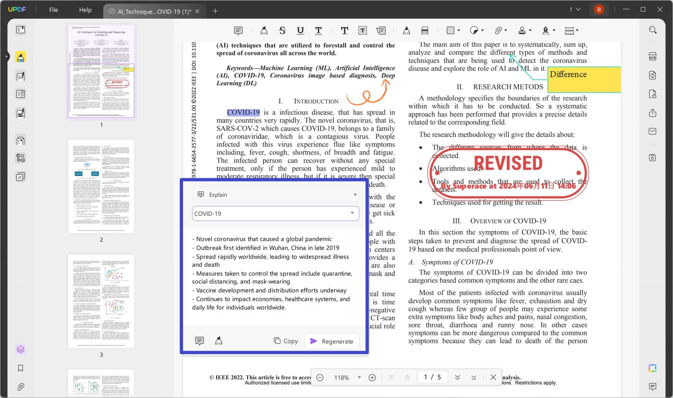The height and width of the screenshot is (398, 673).
Task: Select page 2 thumbnail in sidebar
Action: coord(101,186)
